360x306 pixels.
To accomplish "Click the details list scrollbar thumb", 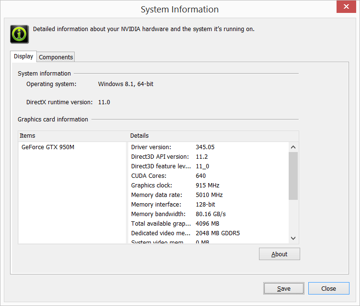I will click(x=293, y=175).
